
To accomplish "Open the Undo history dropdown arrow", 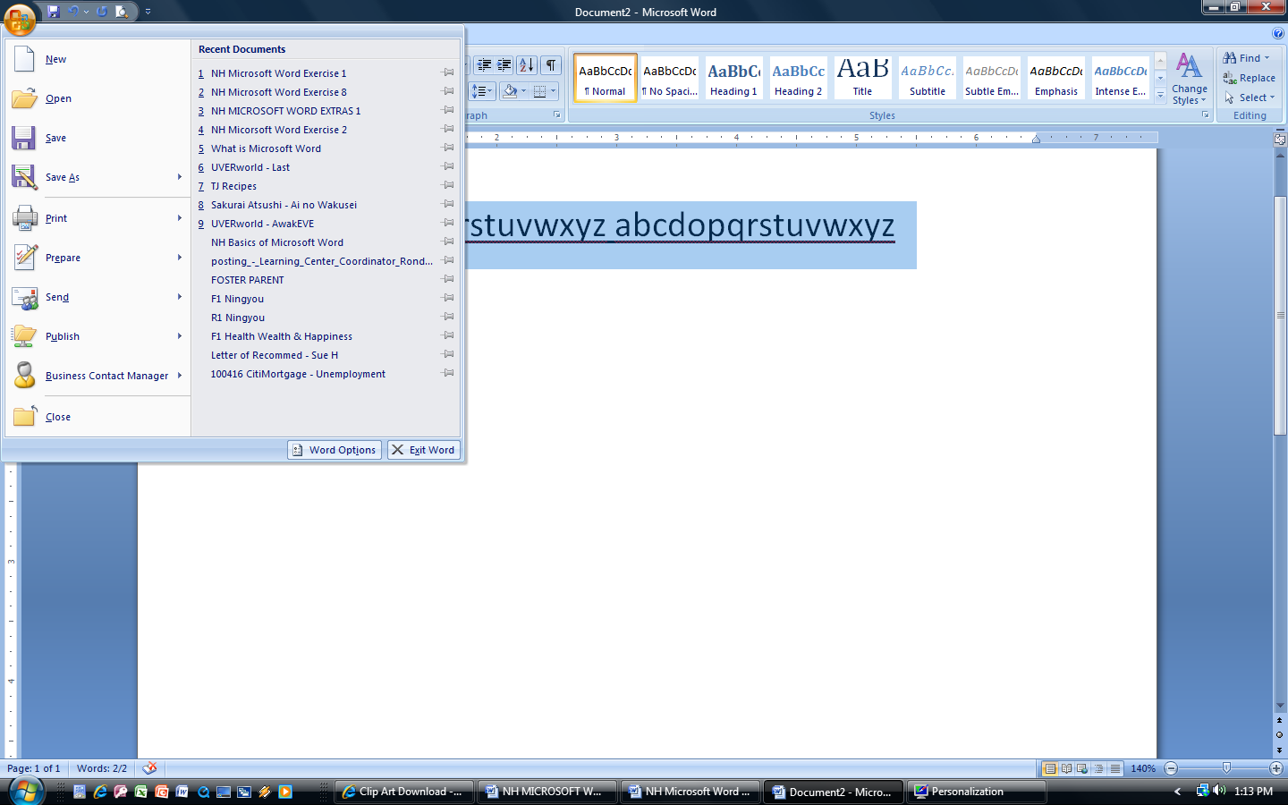I will pyautogui.click(x=86, y=12).
